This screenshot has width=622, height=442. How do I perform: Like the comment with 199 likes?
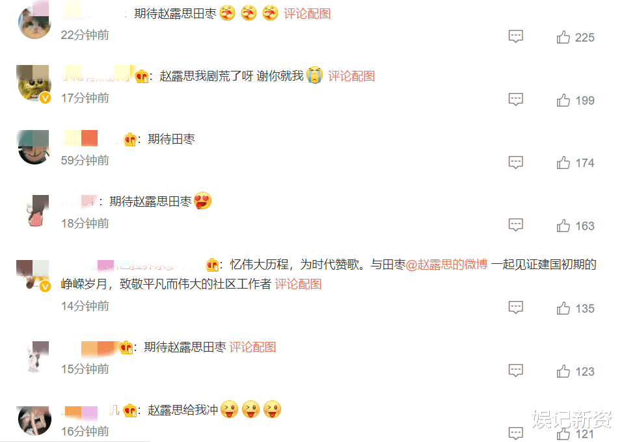point(563,100)
